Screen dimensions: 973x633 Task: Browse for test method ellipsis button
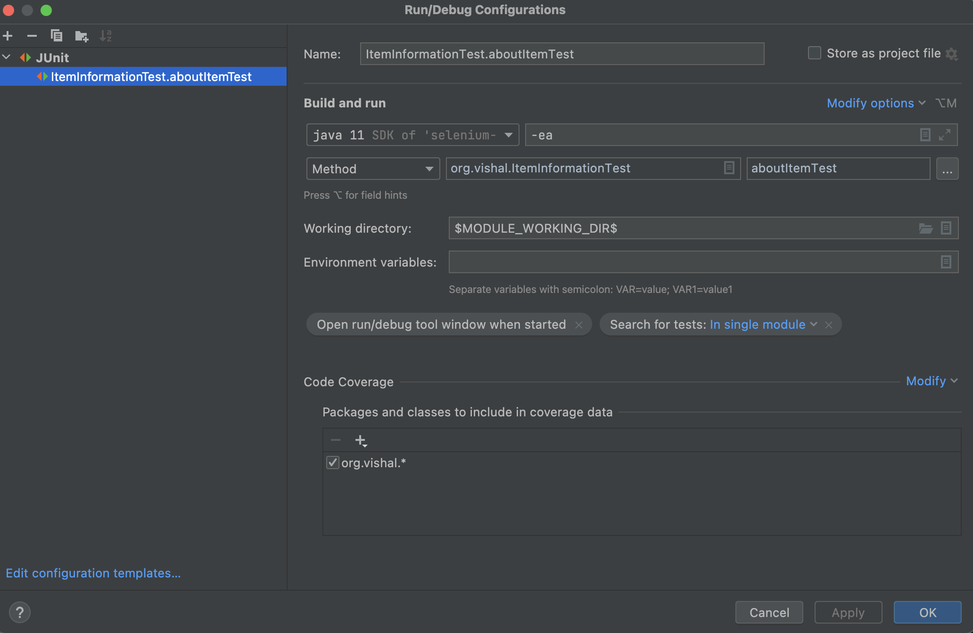tap(948, 169)
